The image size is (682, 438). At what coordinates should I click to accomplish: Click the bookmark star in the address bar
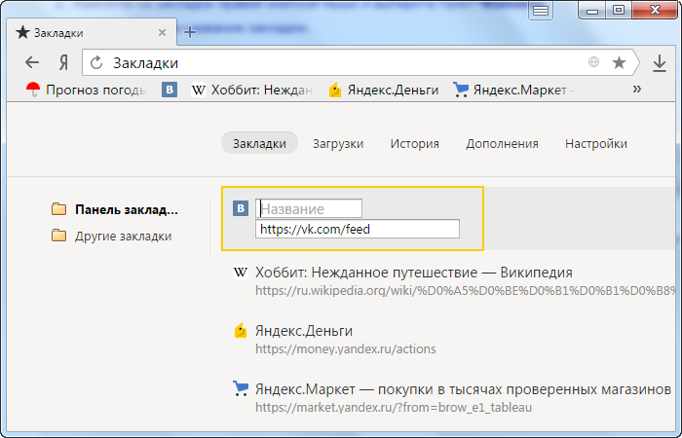pyautogui.click(x=619, y=62)
